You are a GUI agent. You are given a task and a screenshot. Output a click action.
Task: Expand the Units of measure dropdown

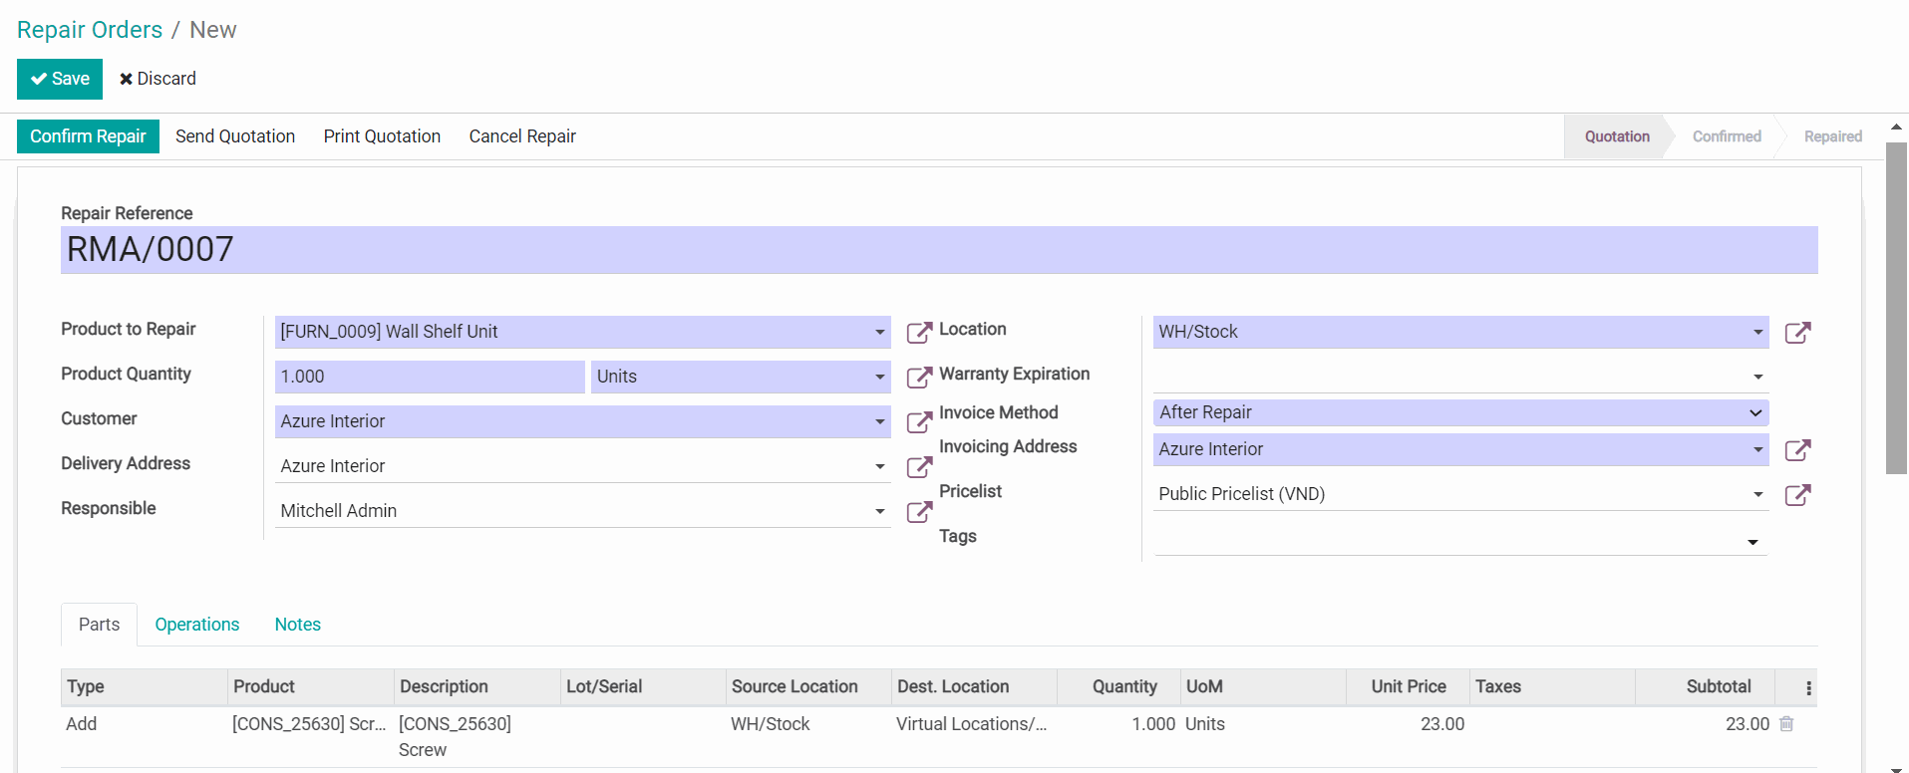(x=879, y=378)
